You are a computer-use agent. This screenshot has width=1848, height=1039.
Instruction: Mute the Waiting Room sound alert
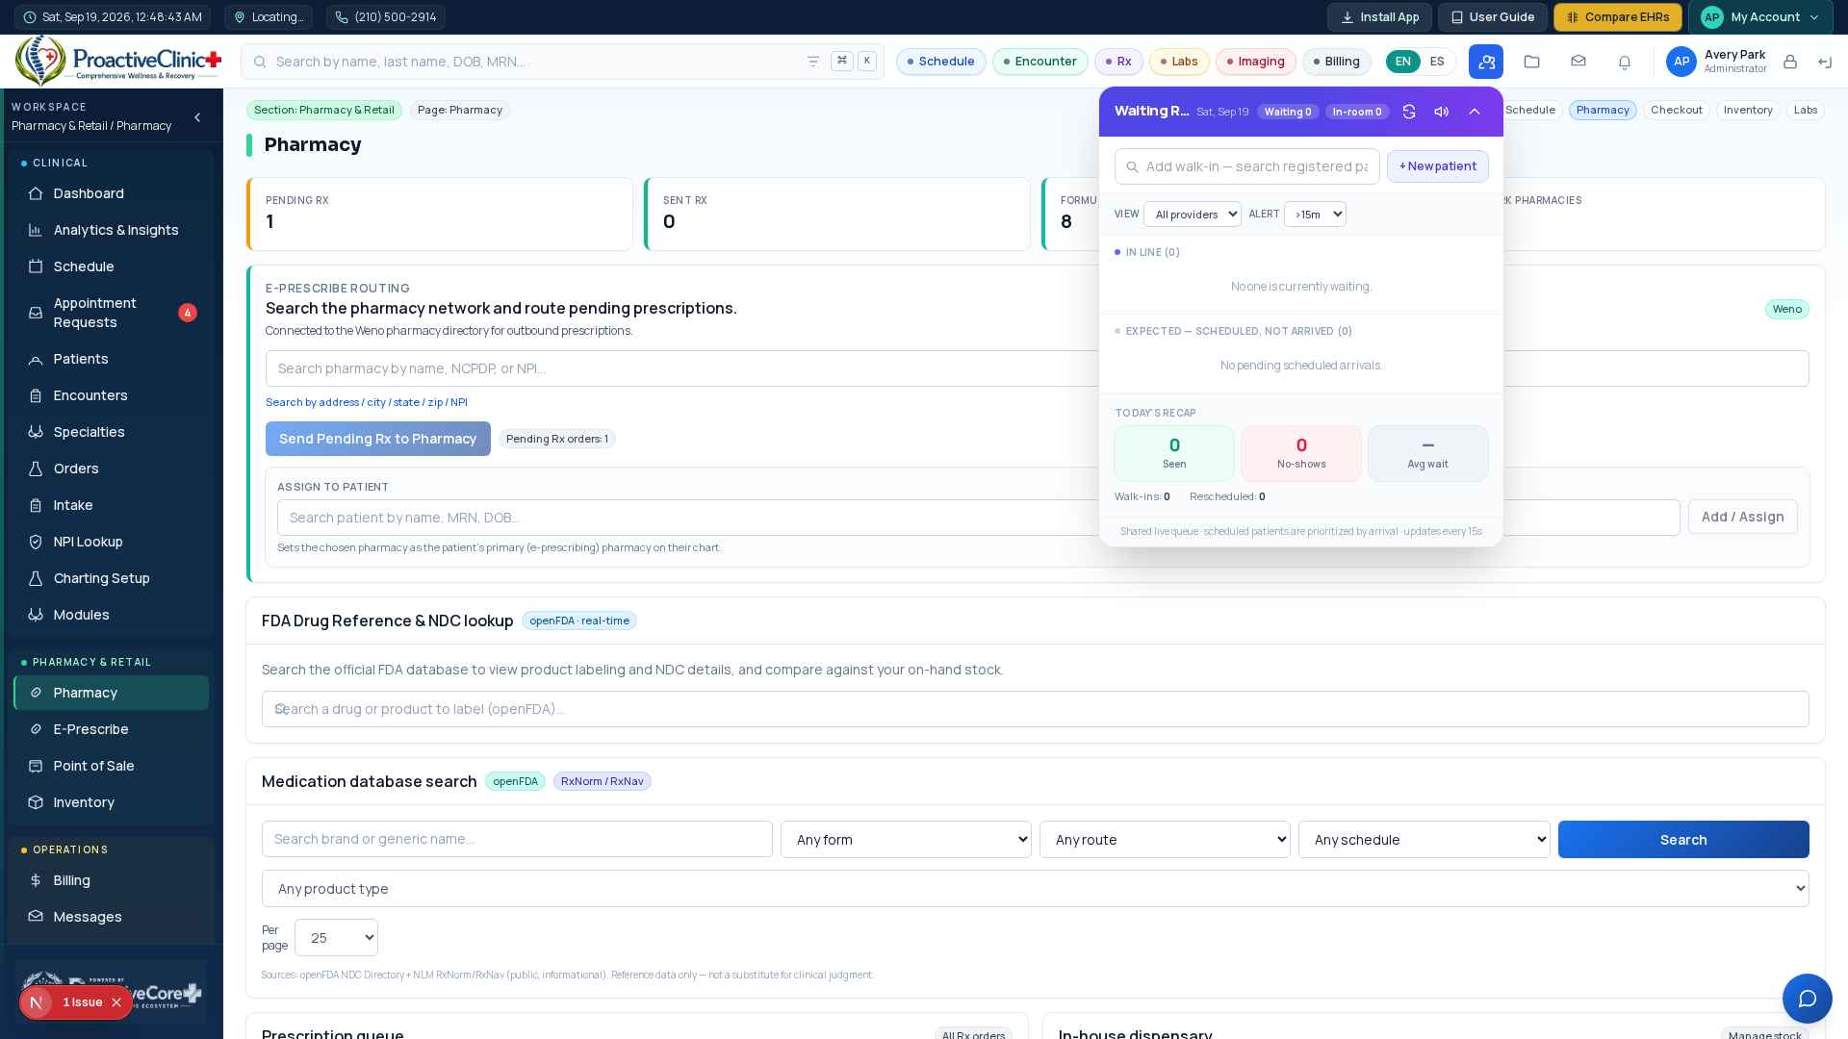pyautogui.click(x=1442, y=112)
